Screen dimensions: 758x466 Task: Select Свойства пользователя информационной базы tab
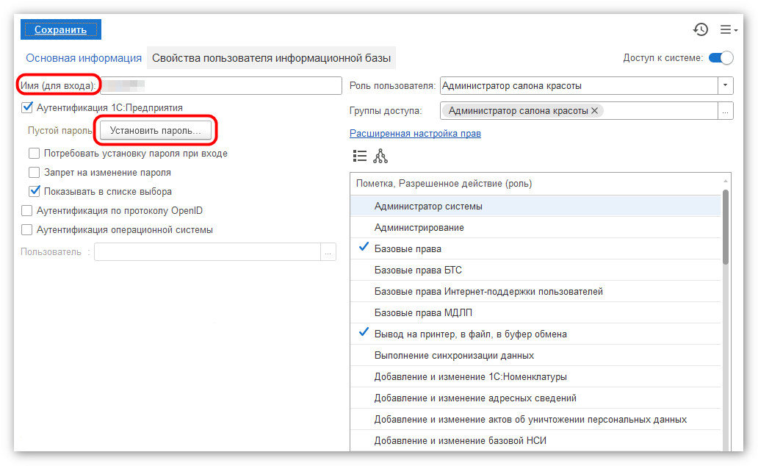[271, 58]
